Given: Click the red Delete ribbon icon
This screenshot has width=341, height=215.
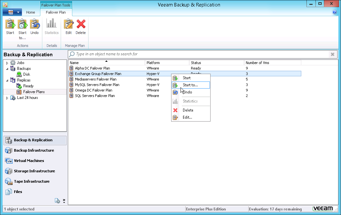Looking at the screenshot, I should pos(81,24).
